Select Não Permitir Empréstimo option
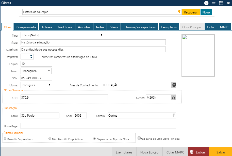Image resolution: width=232 pixels, height=156 pixels. tap(50, 139)
